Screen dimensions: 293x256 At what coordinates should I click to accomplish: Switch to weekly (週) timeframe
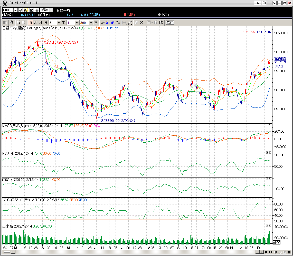tap(35, 23)
